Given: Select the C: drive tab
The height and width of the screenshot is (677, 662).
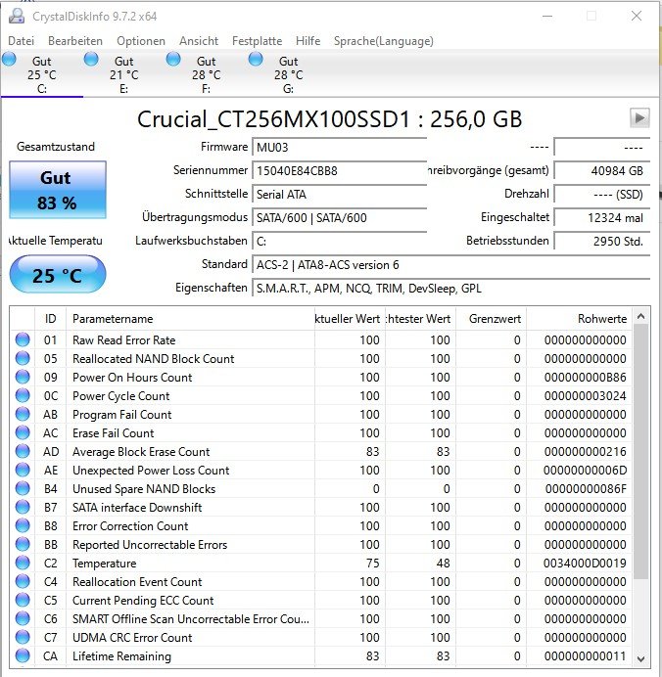Looking at the screenshot, I should click(x=42, y=74).
